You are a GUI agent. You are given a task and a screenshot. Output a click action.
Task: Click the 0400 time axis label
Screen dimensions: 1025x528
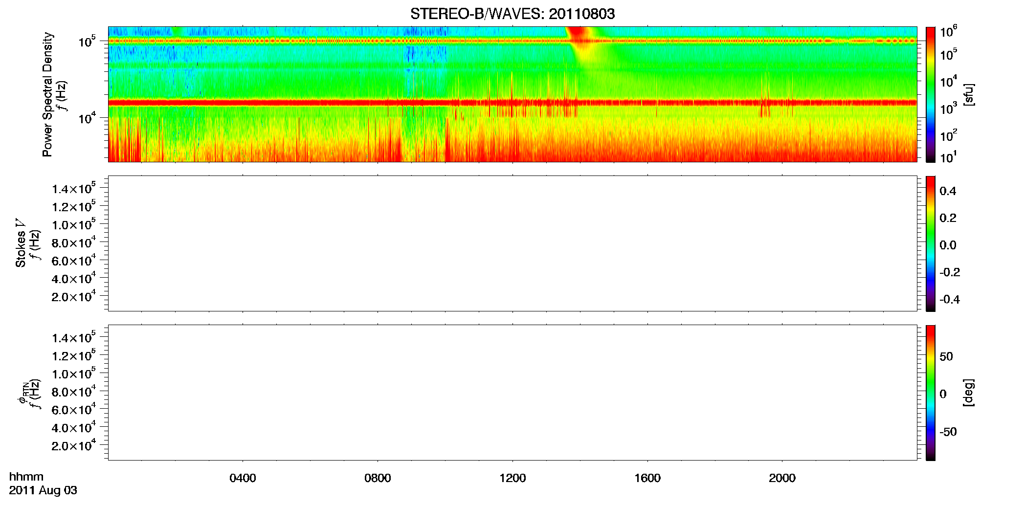click(243, 478)
